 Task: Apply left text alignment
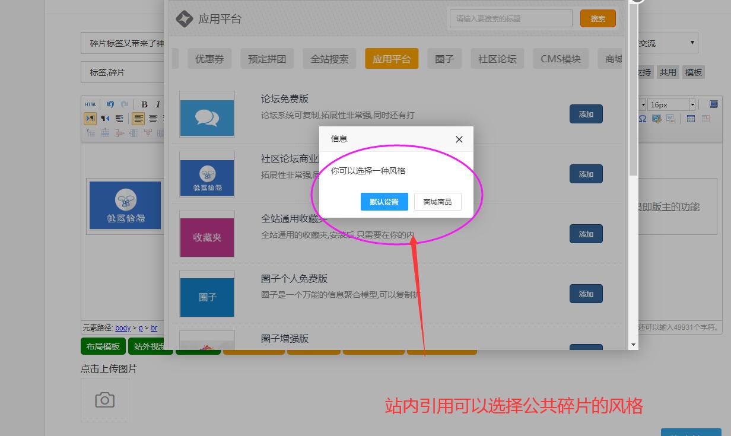138,119
